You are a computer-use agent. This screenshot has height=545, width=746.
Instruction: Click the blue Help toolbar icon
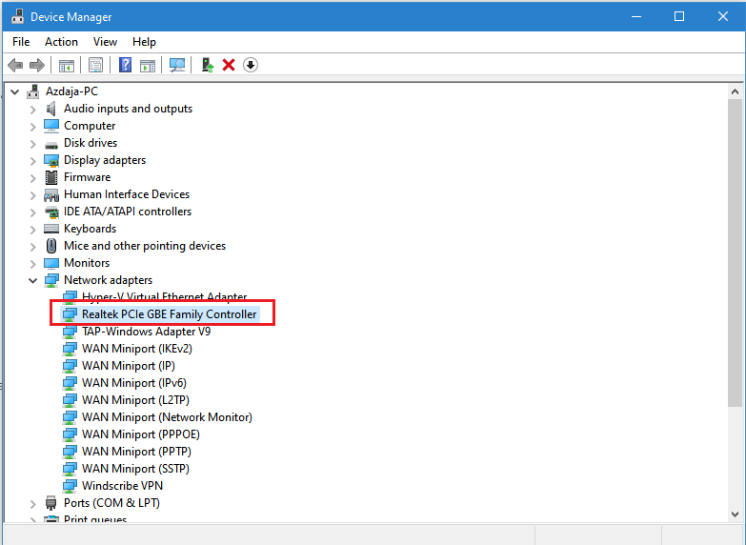pyautogui.click(x=125, y=65)
